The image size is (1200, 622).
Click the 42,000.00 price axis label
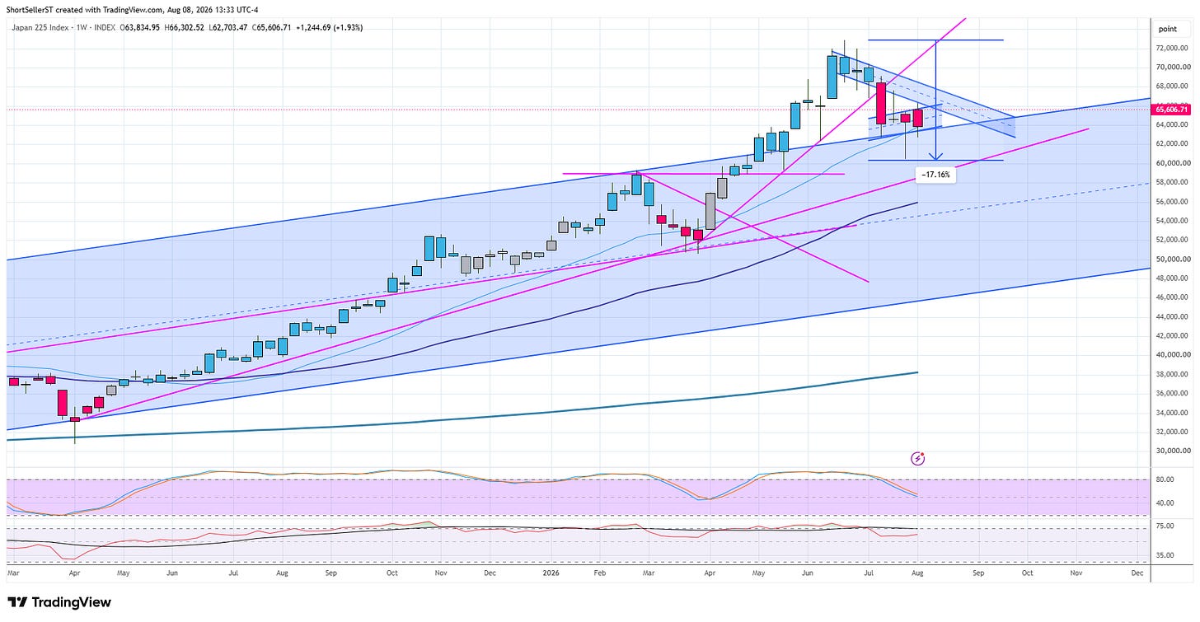click(1171, 335)
